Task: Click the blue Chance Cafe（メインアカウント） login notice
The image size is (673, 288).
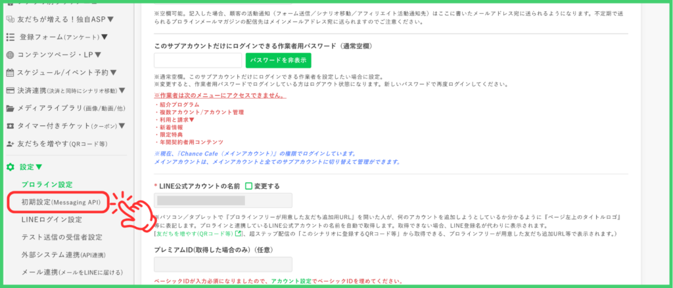Action: pyautogui.click(x=256, y=154)
